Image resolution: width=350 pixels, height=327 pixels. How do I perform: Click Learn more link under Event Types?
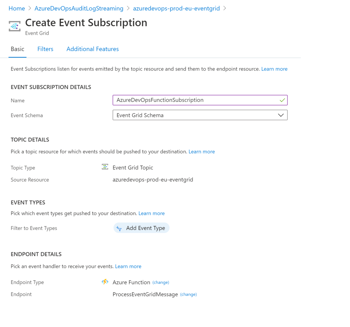[x=151, y=213]
